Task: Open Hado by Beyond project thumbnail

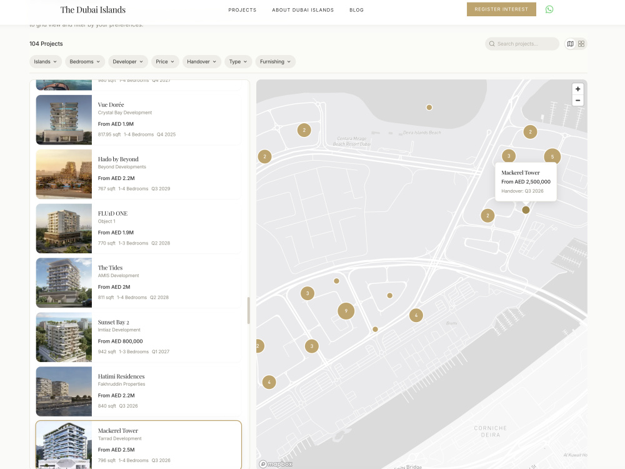Action: 64,174
